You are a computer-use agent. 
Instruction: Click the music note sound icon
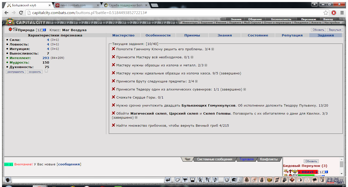[x=215, y=180]
